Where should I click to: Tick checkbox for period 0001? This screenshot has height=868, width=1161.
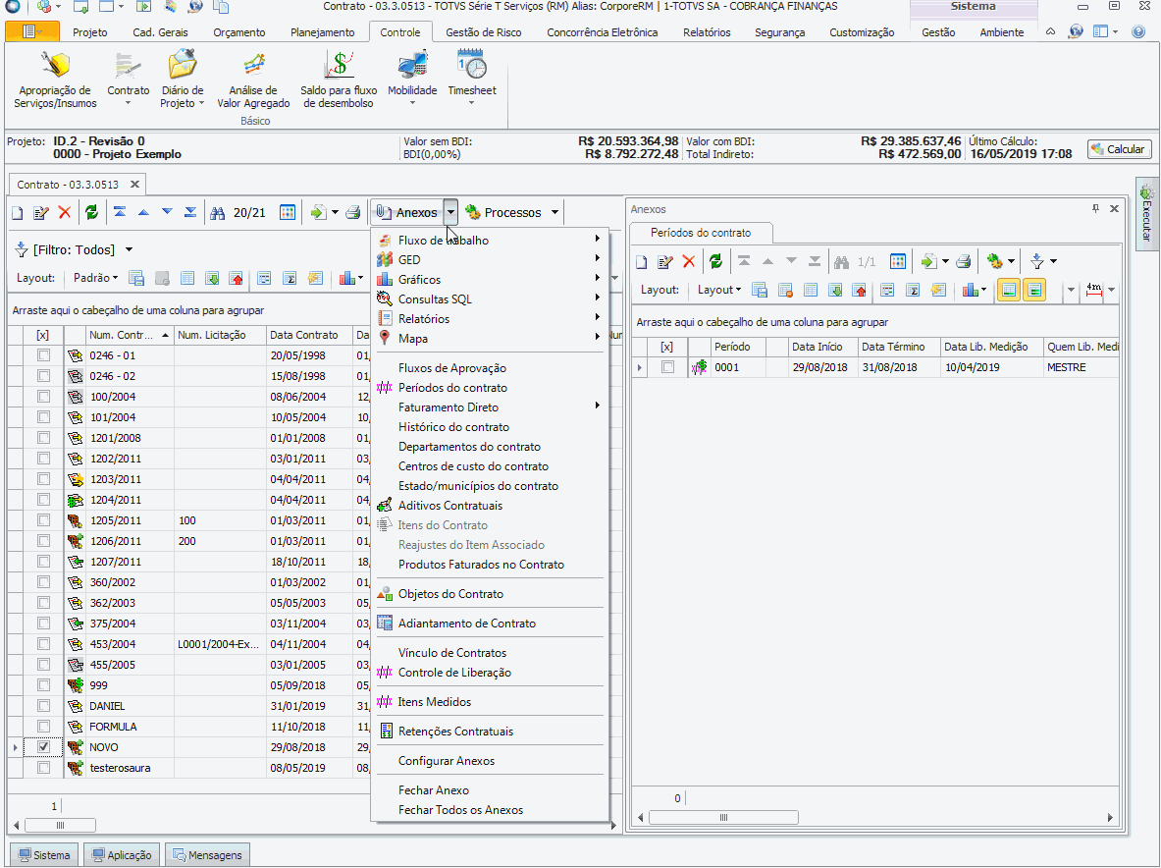(x=668, y=367)
